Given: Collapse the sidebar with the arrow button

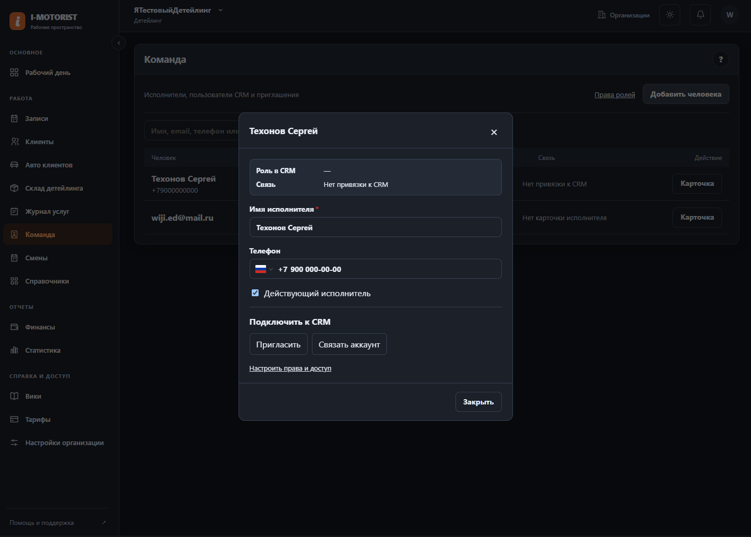Looking at the screenshot, I should pyautogui.click(x=119, y=43).
